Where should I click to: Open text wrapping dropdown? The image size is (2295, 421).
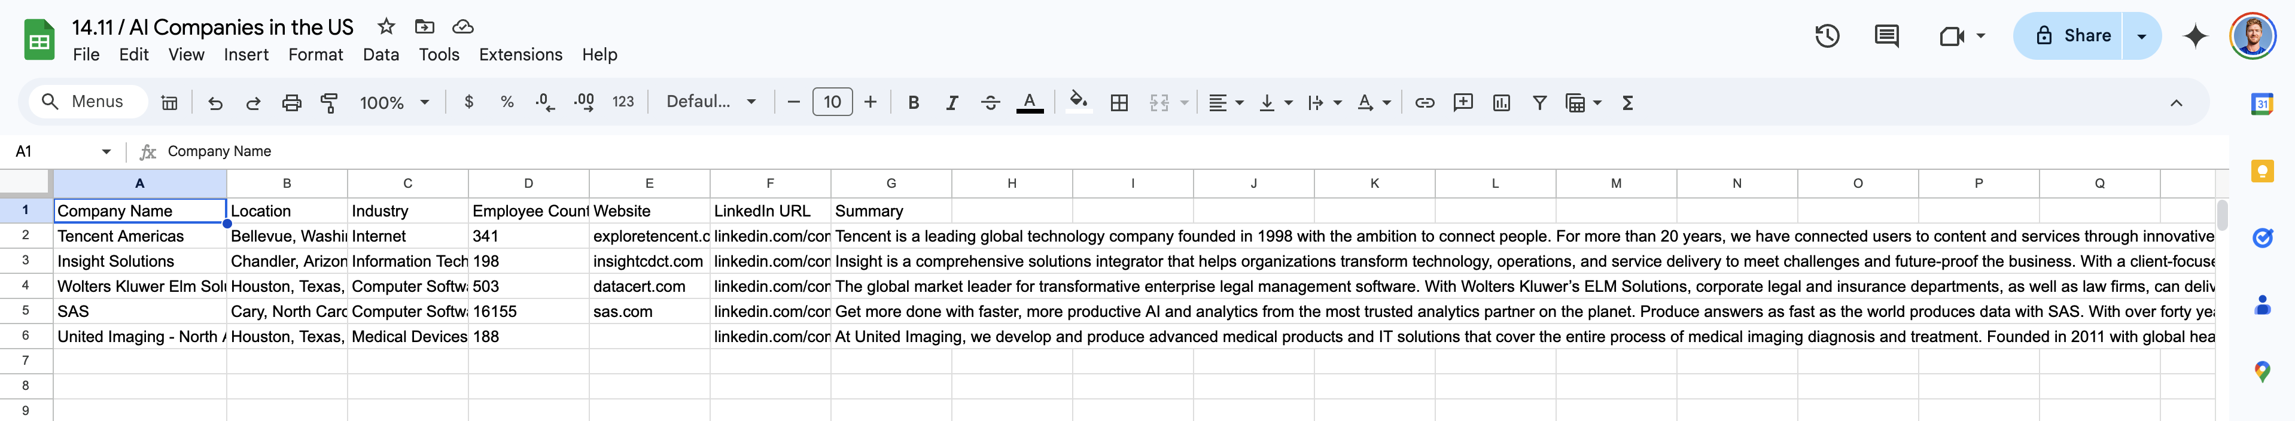click(1324, 102)
